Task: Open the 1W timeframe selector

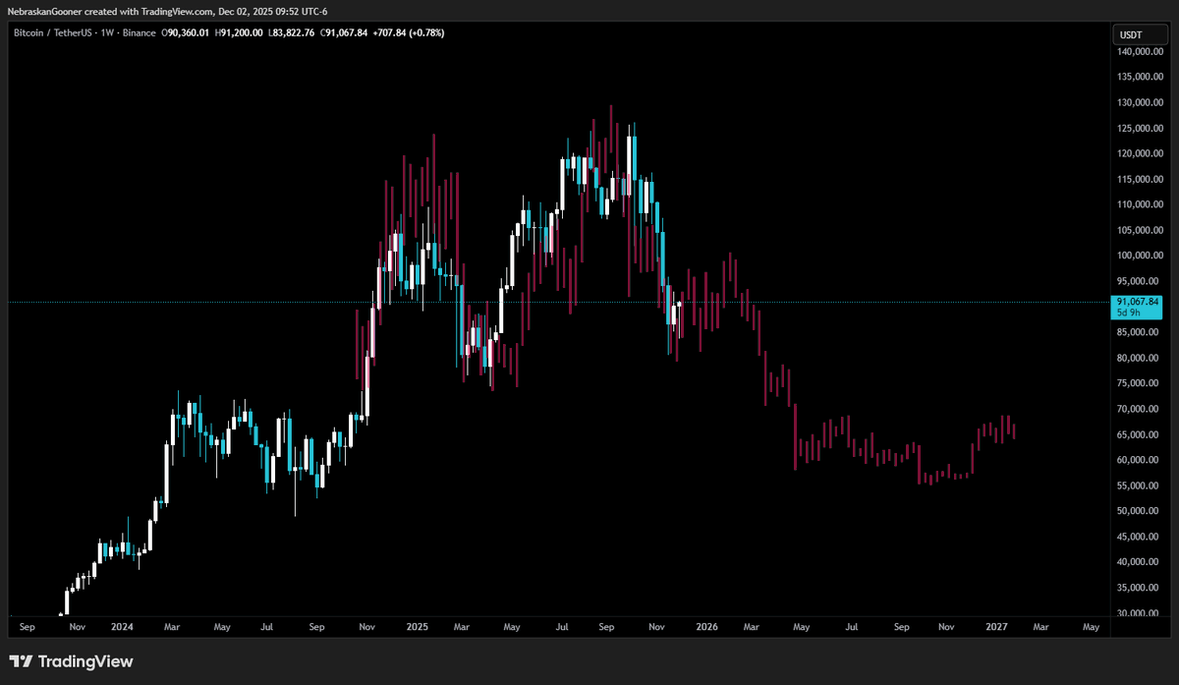Action: coord(108,32)
